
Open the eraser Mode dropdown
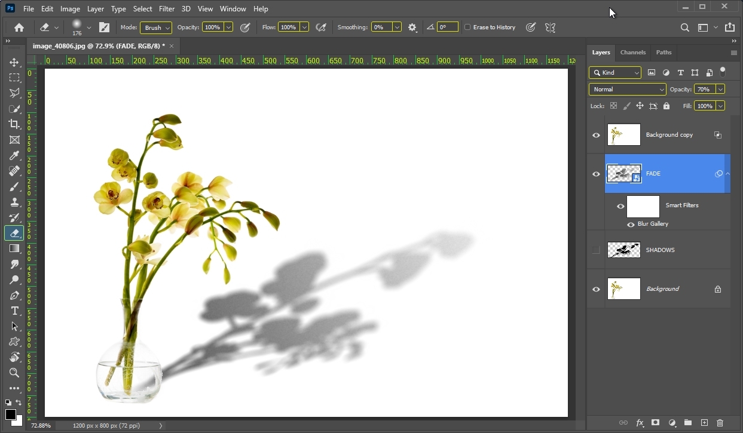[156, 27]
